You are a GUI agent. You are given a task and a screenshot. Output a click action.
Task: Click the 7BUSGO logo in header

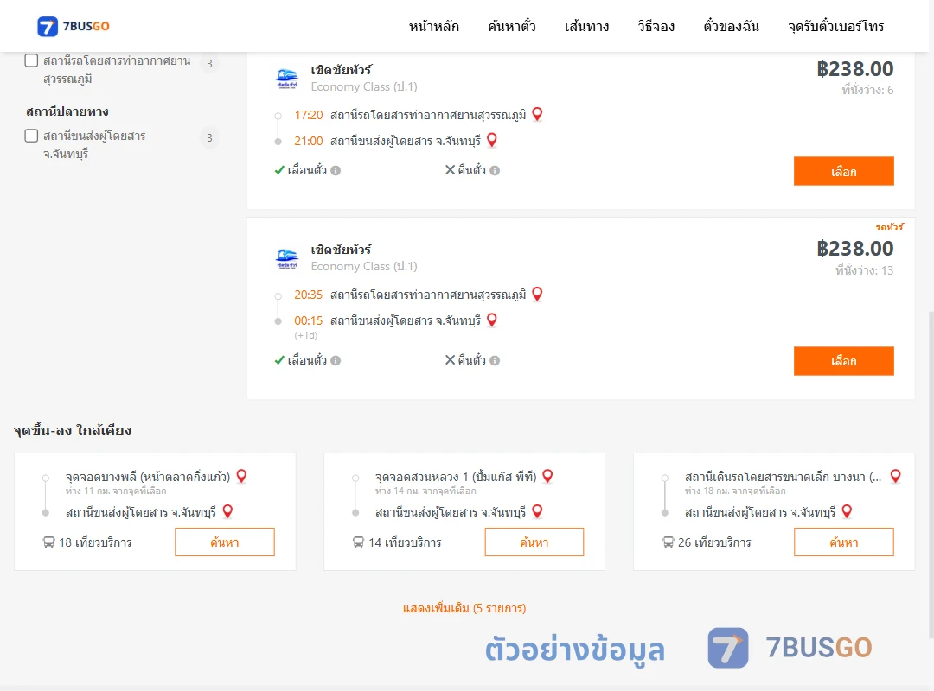pyautogui.click(x=74, y=26)
